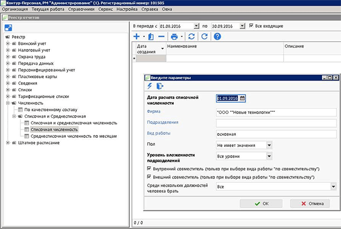The width and height of the screenshot is (341, 229).
Task: Expand the Налоговый учет tree node
Action: click(x=8, y=50)
